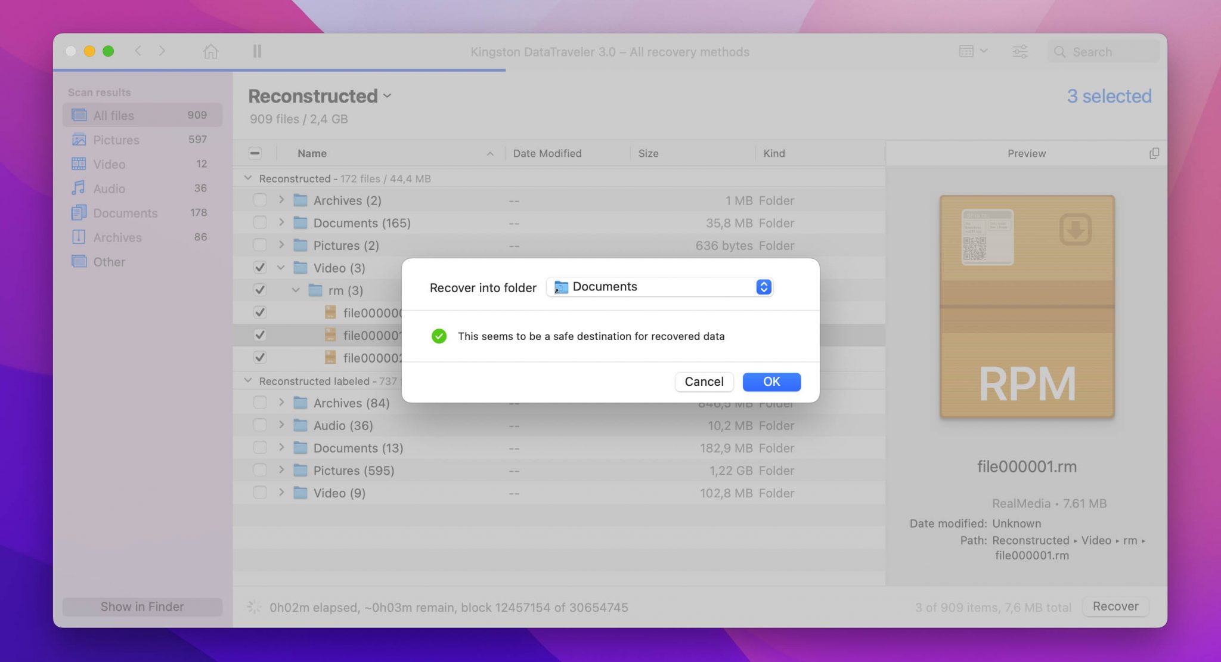Click the Other sidebar category
The height and width of the screenshot is (662, 1221).
click(x=109, y=262)
